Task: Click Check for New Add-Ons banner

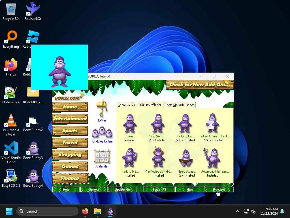Action: (200, 85)
